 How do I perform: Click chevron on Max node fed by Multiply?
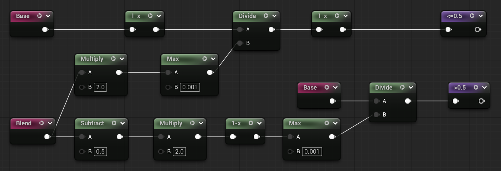[x=213, y=59]
